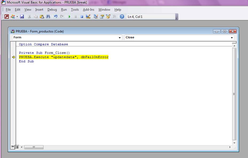
Task: Open the File menu
Action: coord(8,10)
